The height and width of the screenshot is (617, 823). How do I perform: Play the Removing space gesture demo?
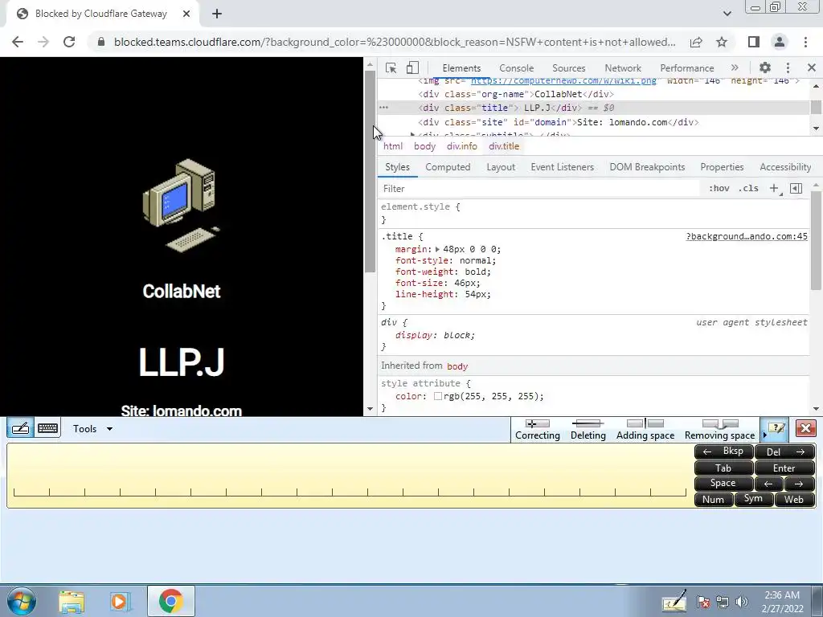pos(719,429)
